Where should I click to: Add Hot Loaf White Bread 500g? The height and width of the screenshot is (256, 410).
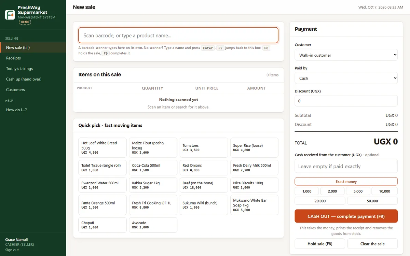[102, 147]
